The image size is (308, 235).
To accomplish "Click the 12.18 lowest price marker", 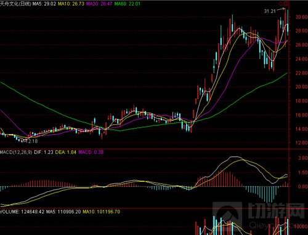I will coord(31,141).
